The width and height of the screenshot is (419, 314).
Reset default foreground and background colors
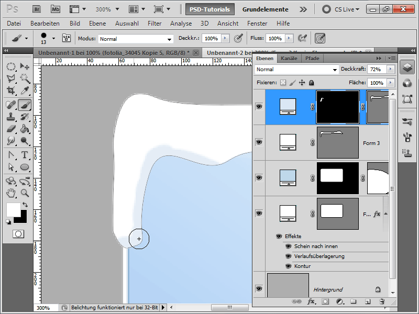tap(8, 222)
